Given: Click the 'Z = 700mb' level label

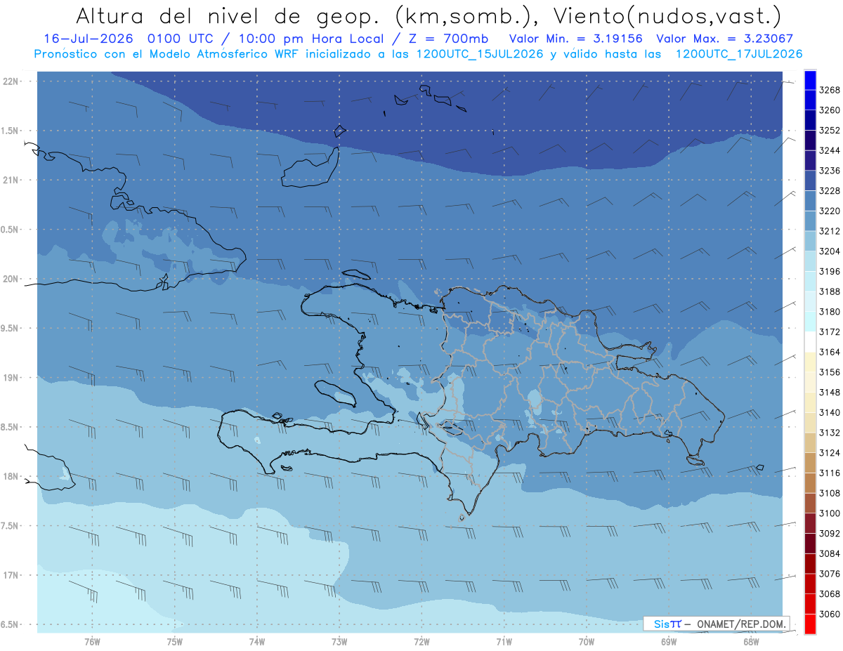Looking at the screenshot, I should [x=449, y=39].
